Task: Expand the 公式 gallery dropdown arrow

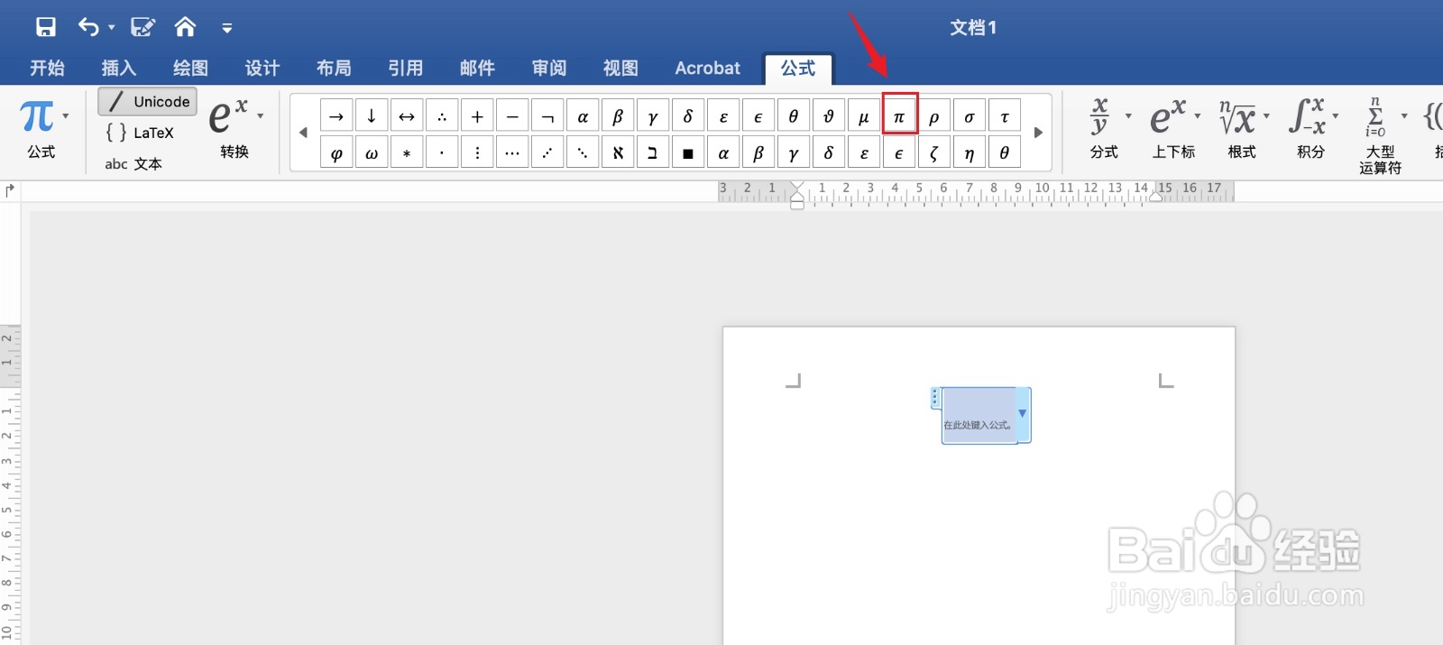Action: pyautogui.click(x=66, y=116)
